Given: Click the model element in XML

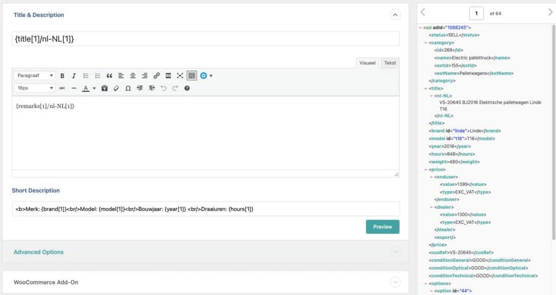Looking at the screenshot, I should coord(462,139).
